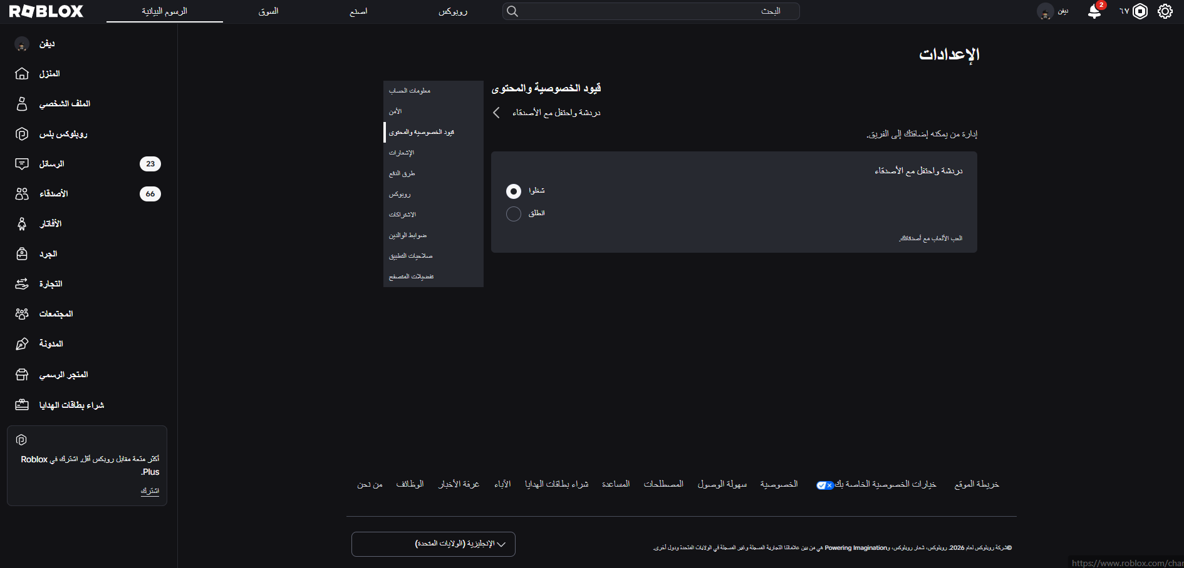The image size is (1184, 568).
Task: Open the شراء بطاقات الهدايا sidebar icon
Action: pyautogui.click(x=22, y=405)
